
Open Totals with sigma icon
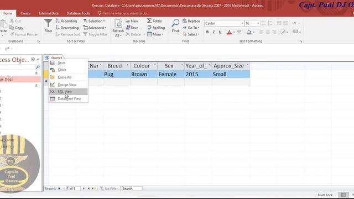click(154, 21)
